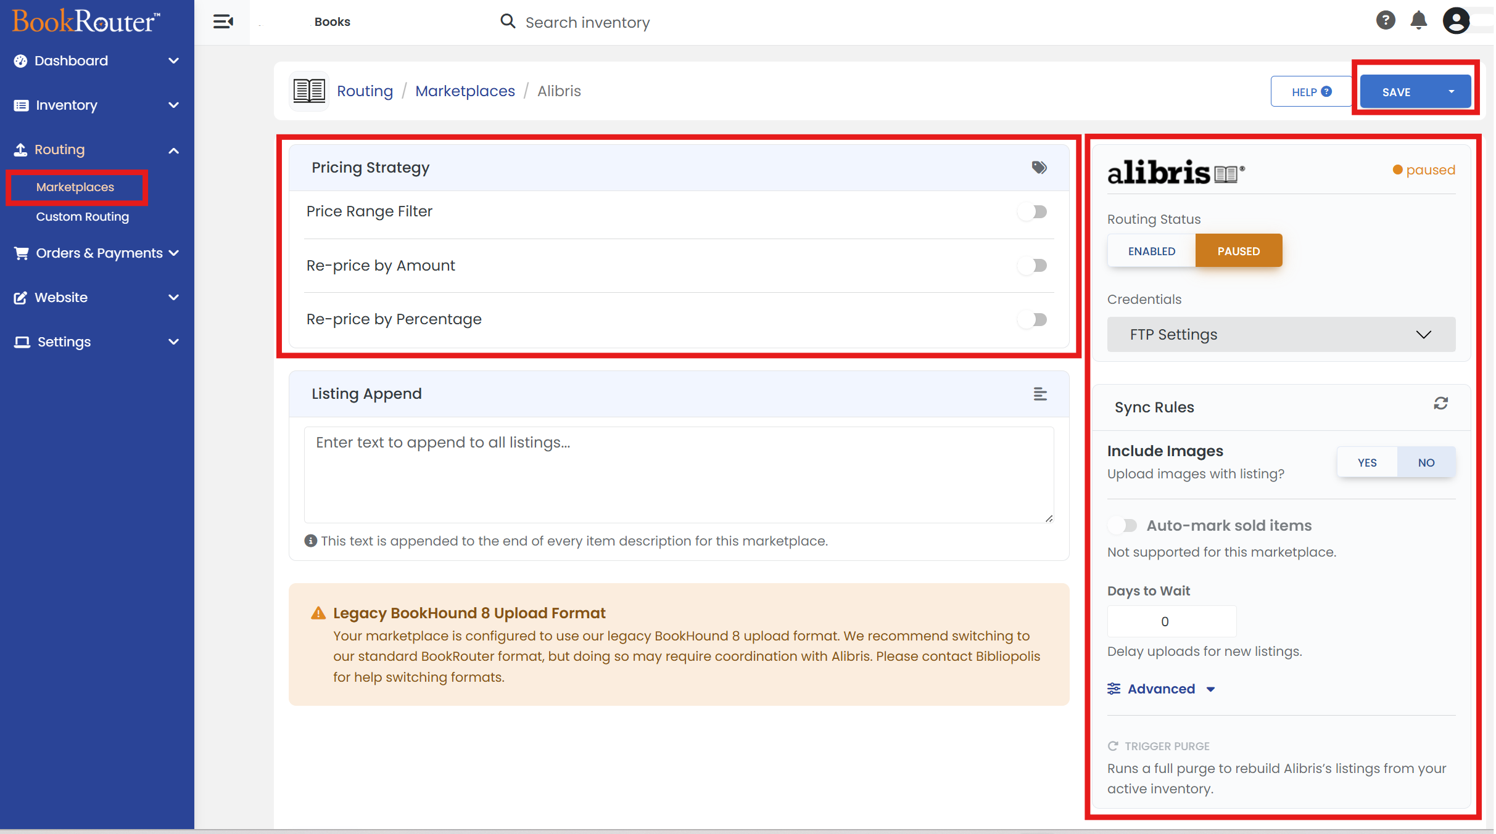Toggle Auto-mark sold items switch

1123,525
